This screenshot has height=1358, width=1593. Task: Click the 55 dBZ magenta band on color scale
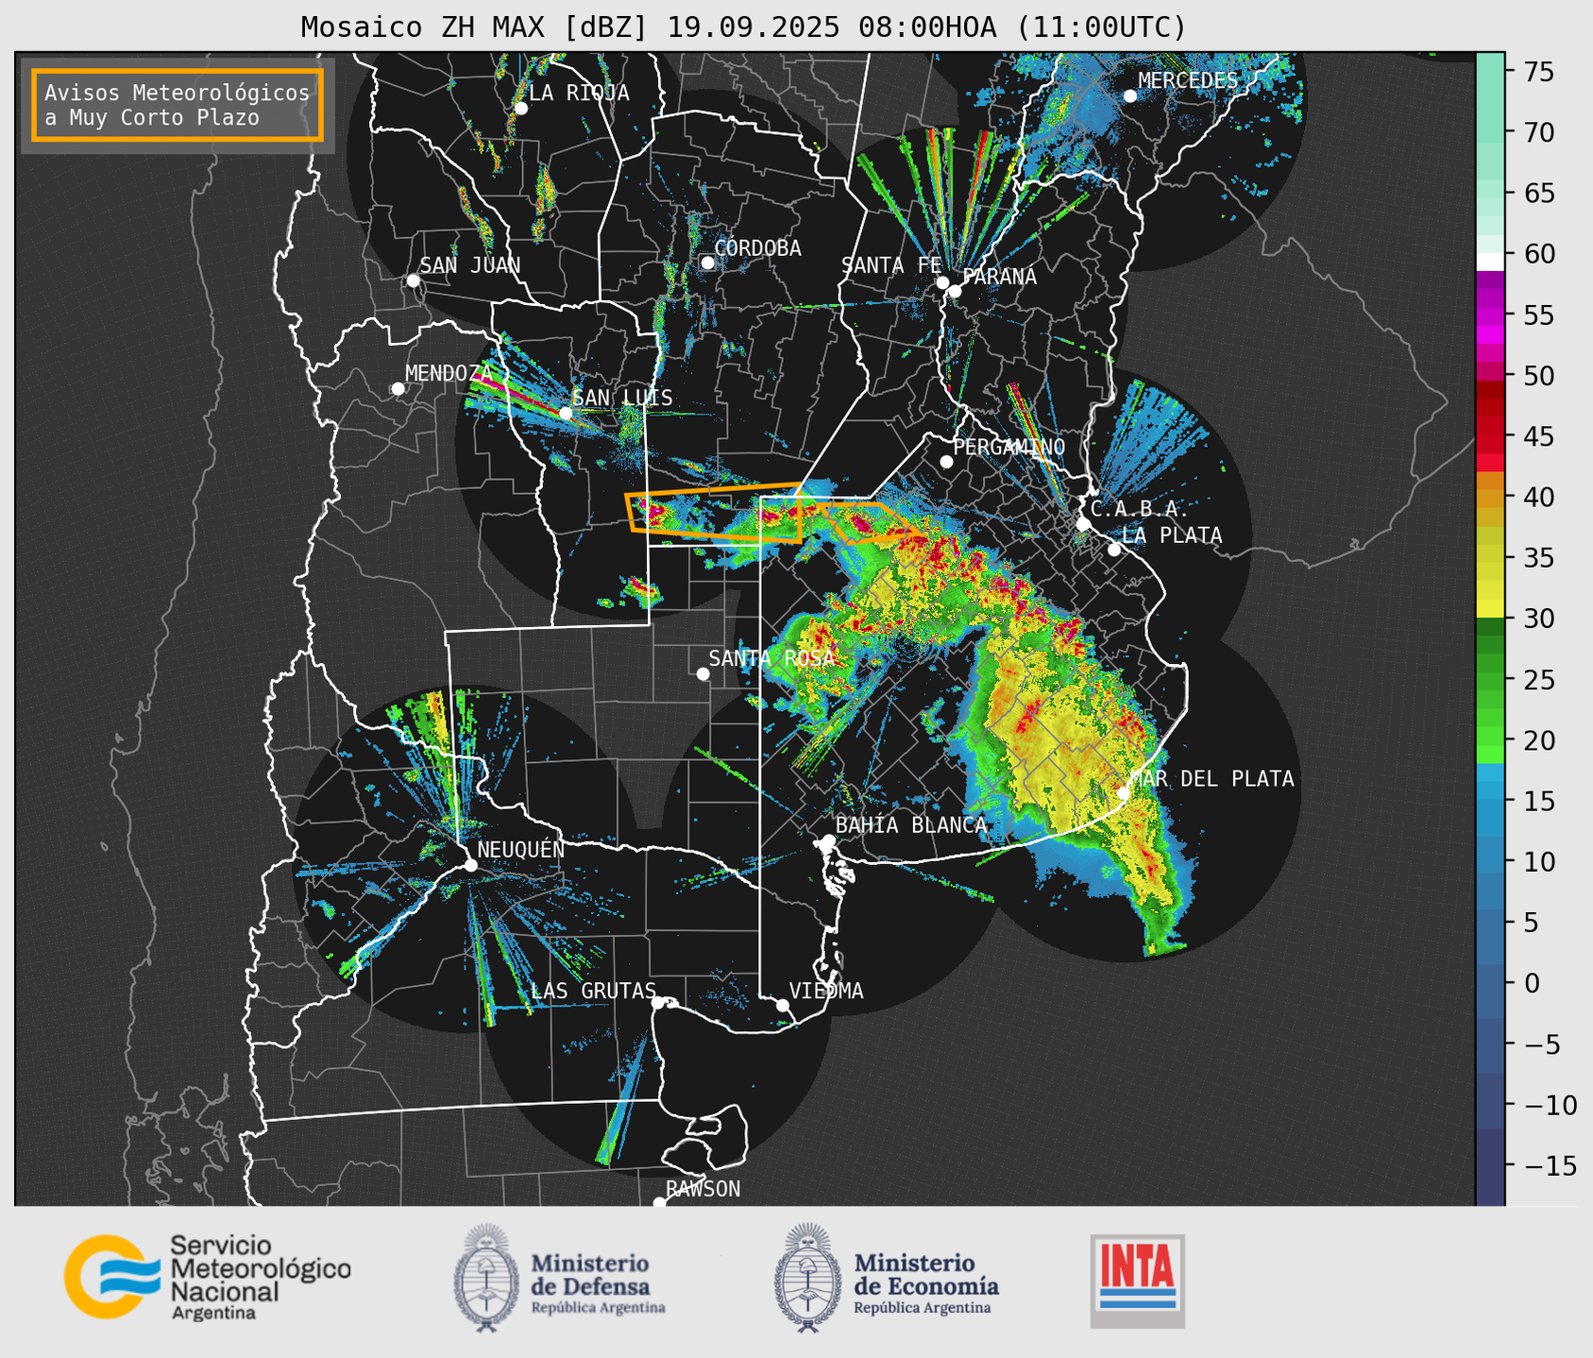tap(1490, 315)
